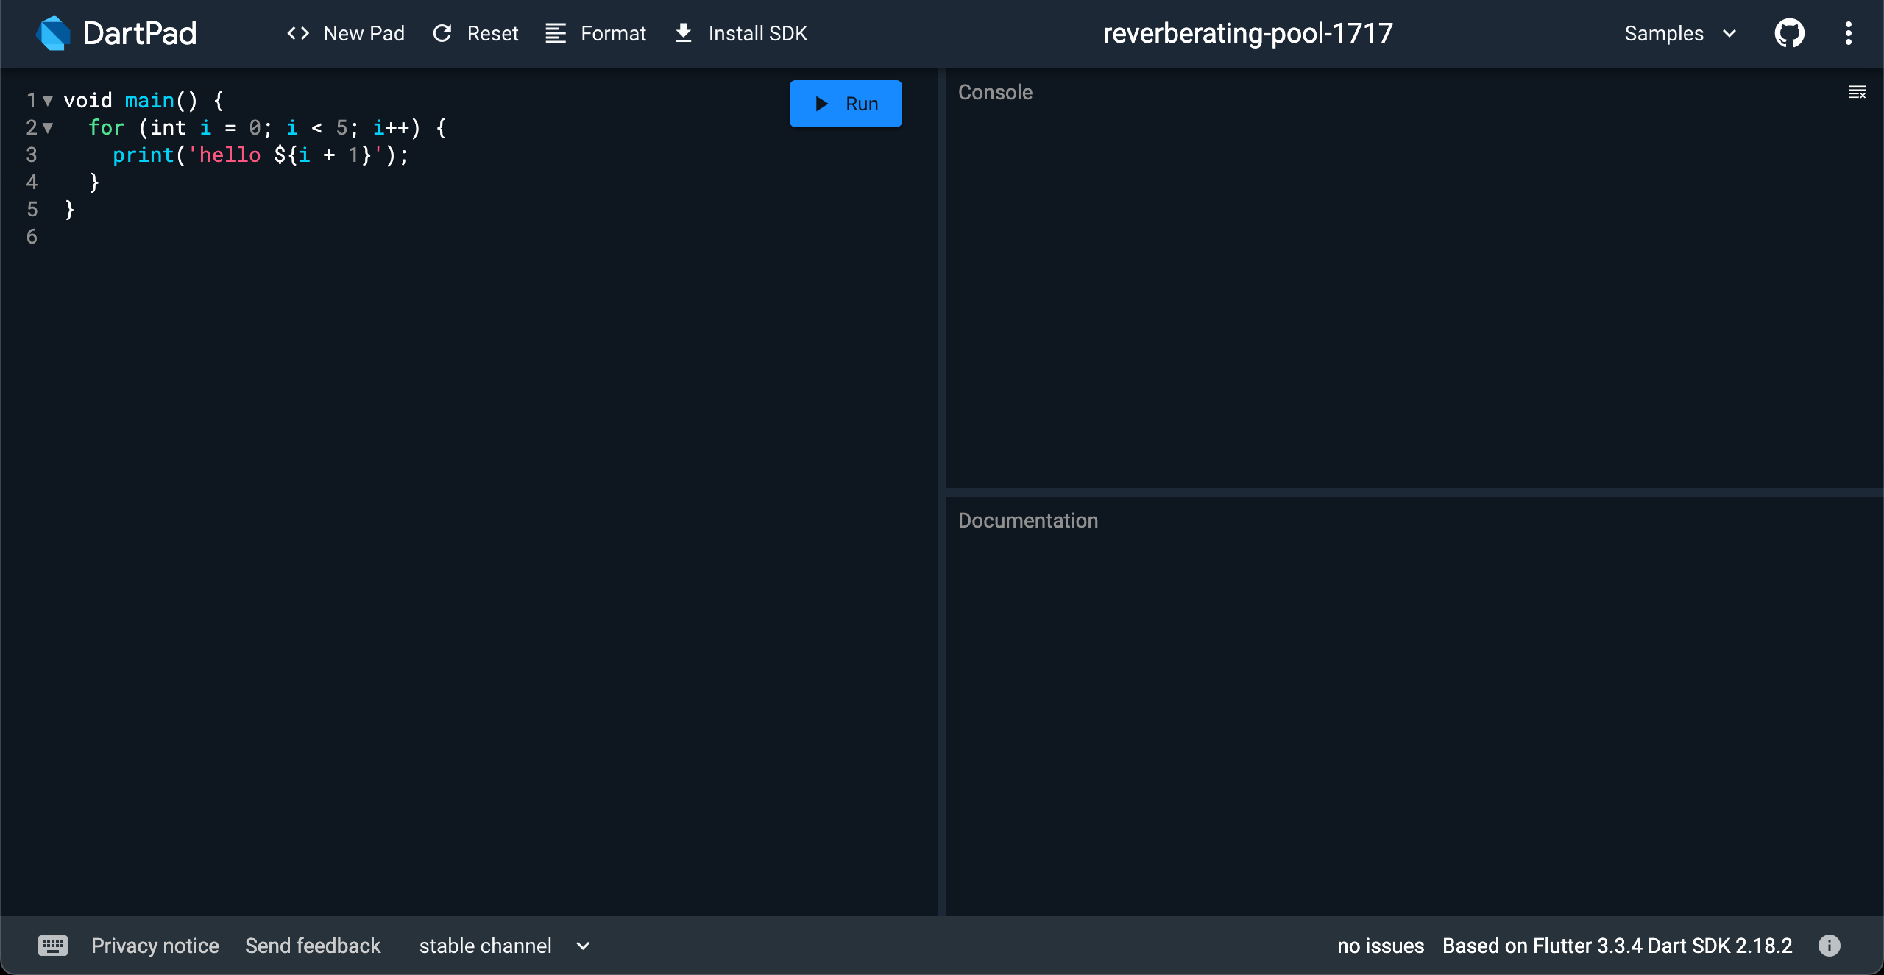Clear the console with the clear icon
Image resolution: width=1884 pixels, height=975 pixels.
point(1857,92)
